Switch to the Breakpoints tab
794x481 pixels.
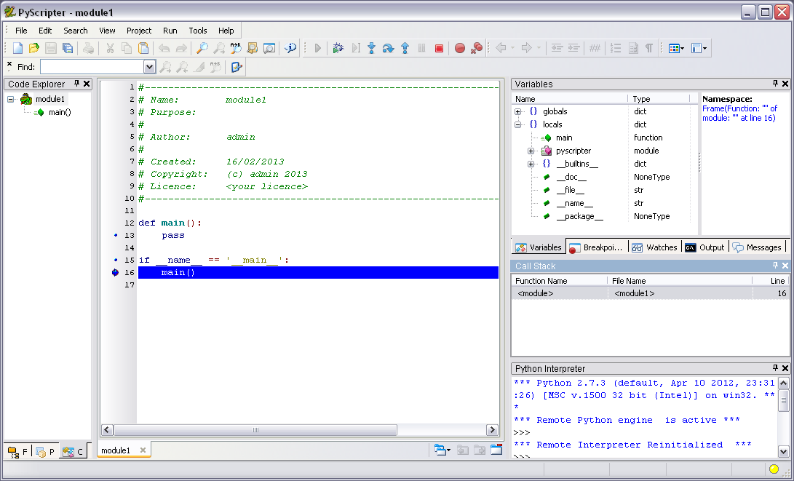pos(597,247)
